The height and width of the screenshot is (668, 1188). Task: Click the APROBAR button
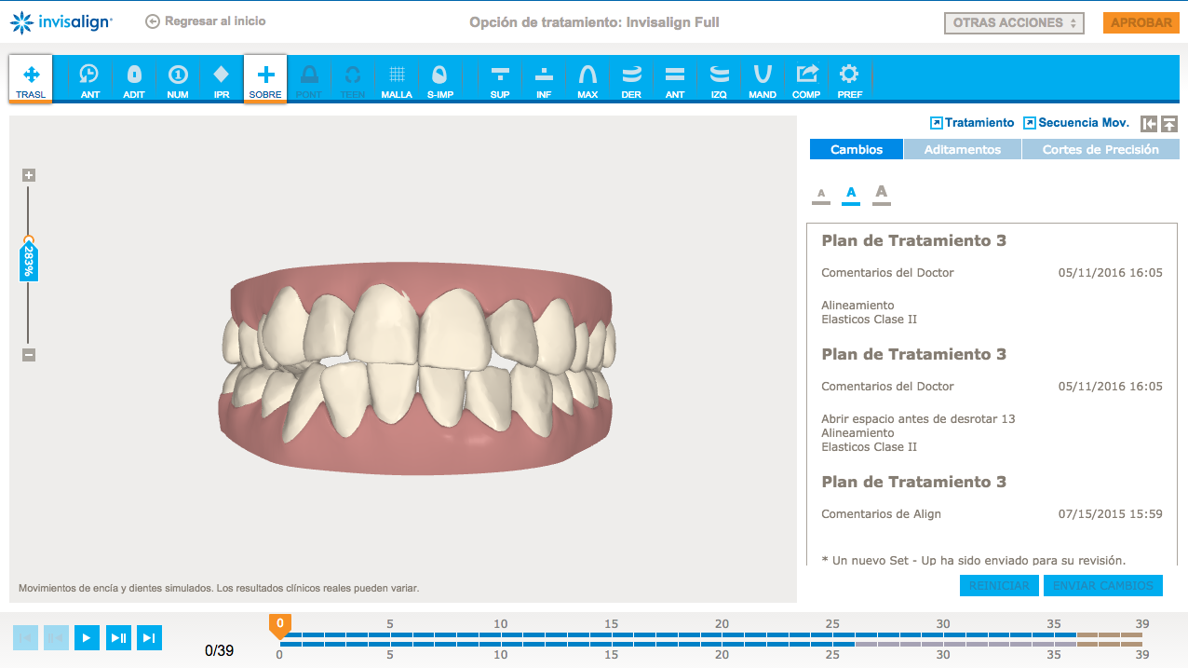tap(1141, 22)
